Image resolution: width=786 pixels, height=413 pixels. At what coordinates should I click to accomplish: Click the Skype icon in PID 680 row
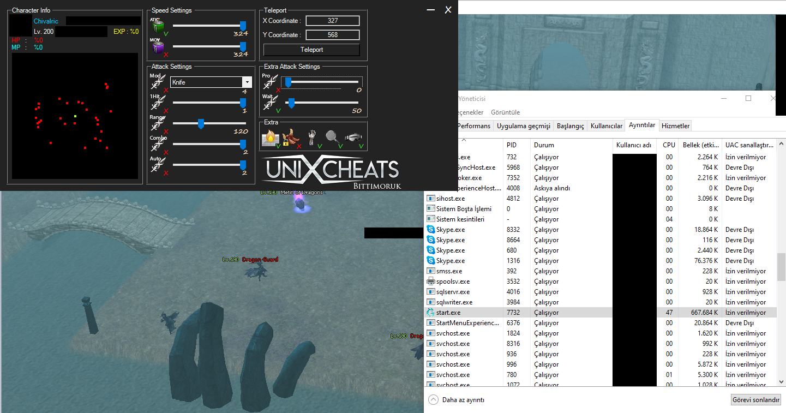(x=430, y=250)
